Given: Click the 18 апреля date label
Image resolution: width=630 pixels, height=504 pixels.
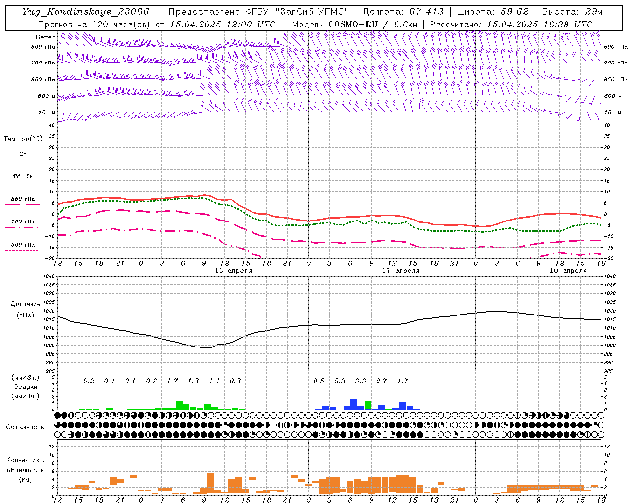Looking at the screenshot, I should [568, 271].
